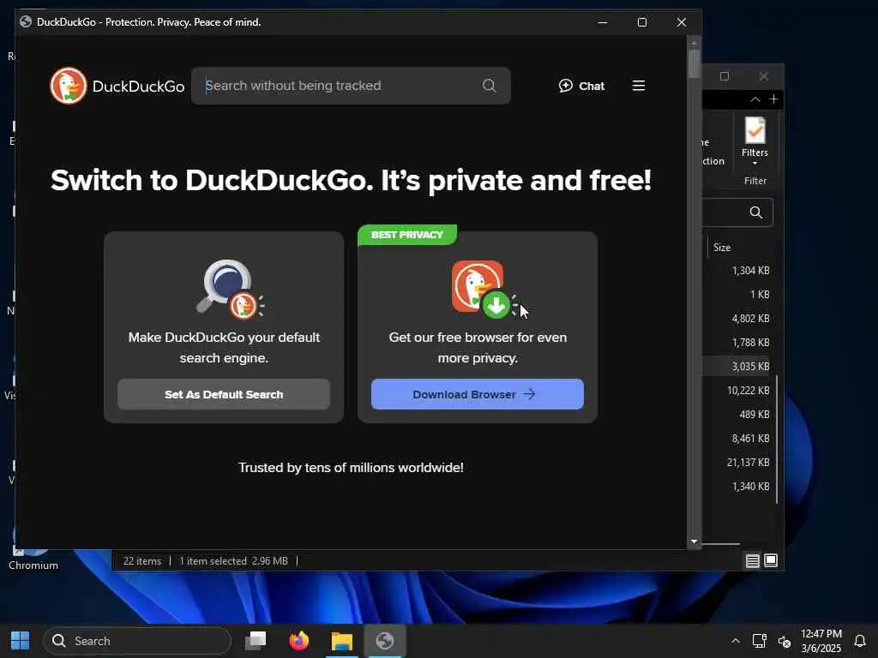The image size is (878, 658).
Task: Click the search magnifier icon in DuckDuckGo search box
Action: tap(489, 86)
